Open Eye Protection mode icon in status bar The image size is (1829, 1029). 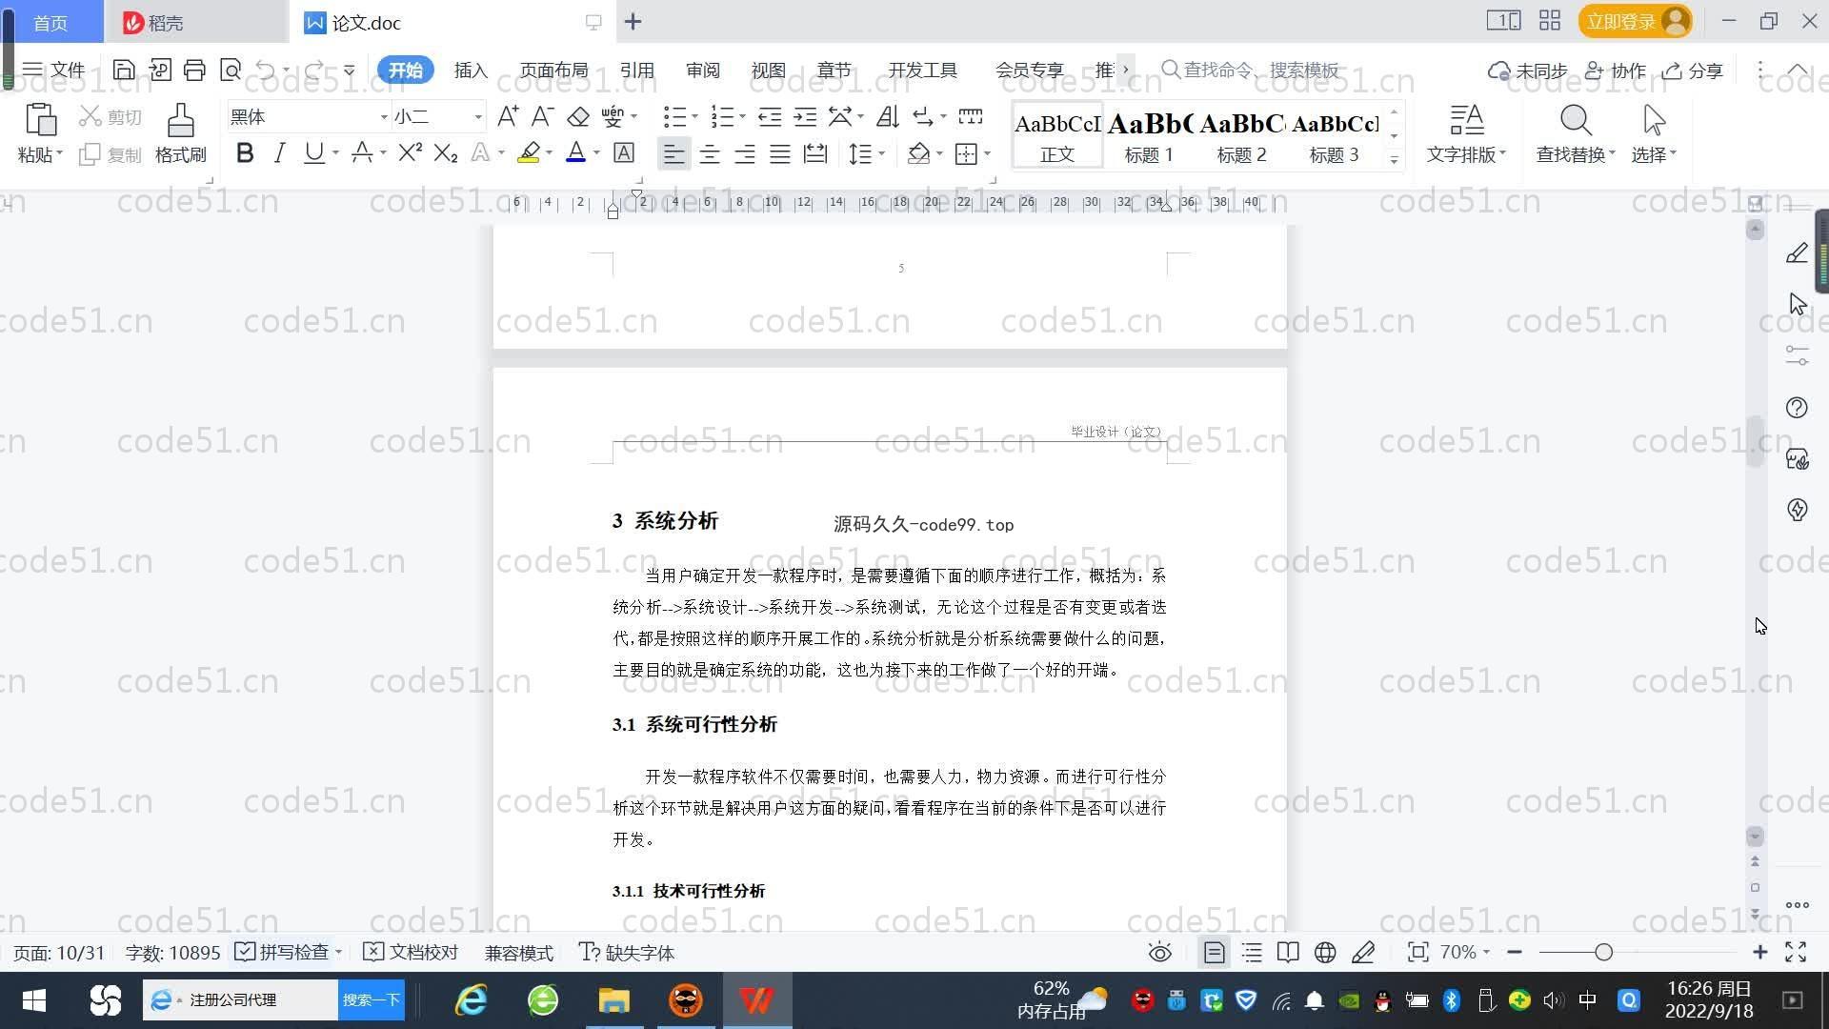tap(1159, 952)
